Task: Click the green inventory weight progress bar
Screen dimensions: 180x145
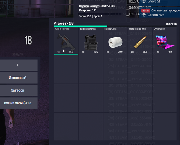Action: [x=81, y=26]
